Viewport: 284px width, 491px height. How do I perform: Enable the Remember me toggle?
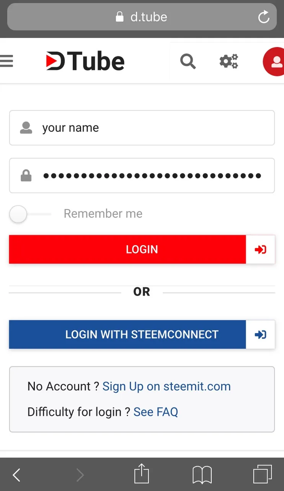18,214
